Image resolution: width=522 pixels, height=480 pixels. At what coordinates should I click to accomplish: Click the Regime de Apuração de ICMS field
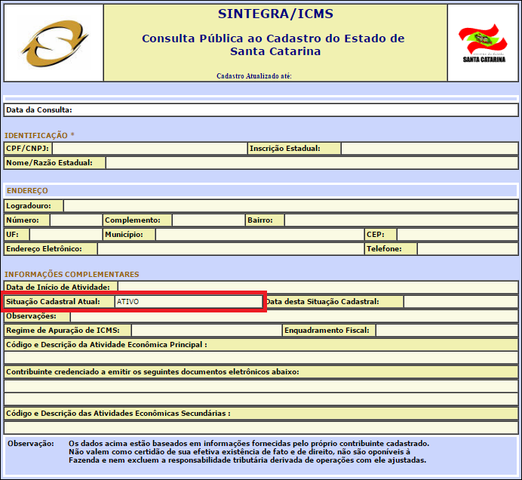[x=206, y=331]
